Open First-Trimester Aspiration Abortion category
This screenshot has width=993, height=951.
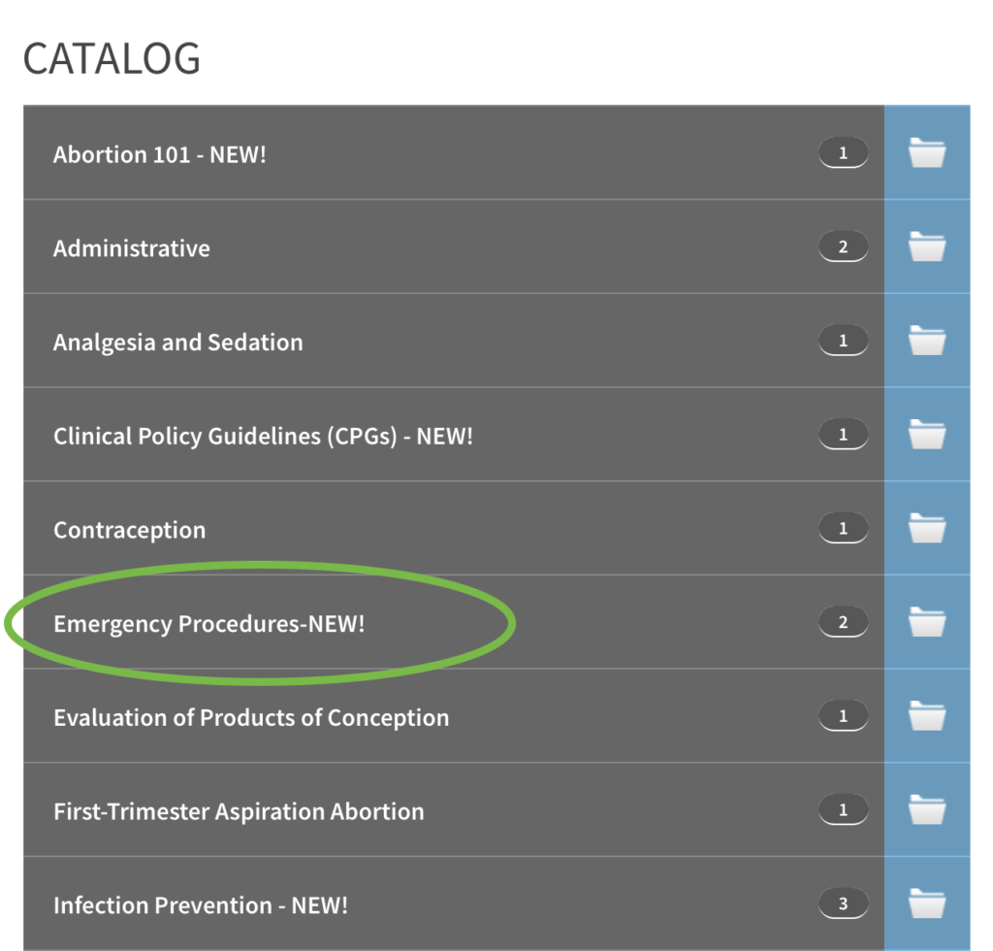coord(239,811)
